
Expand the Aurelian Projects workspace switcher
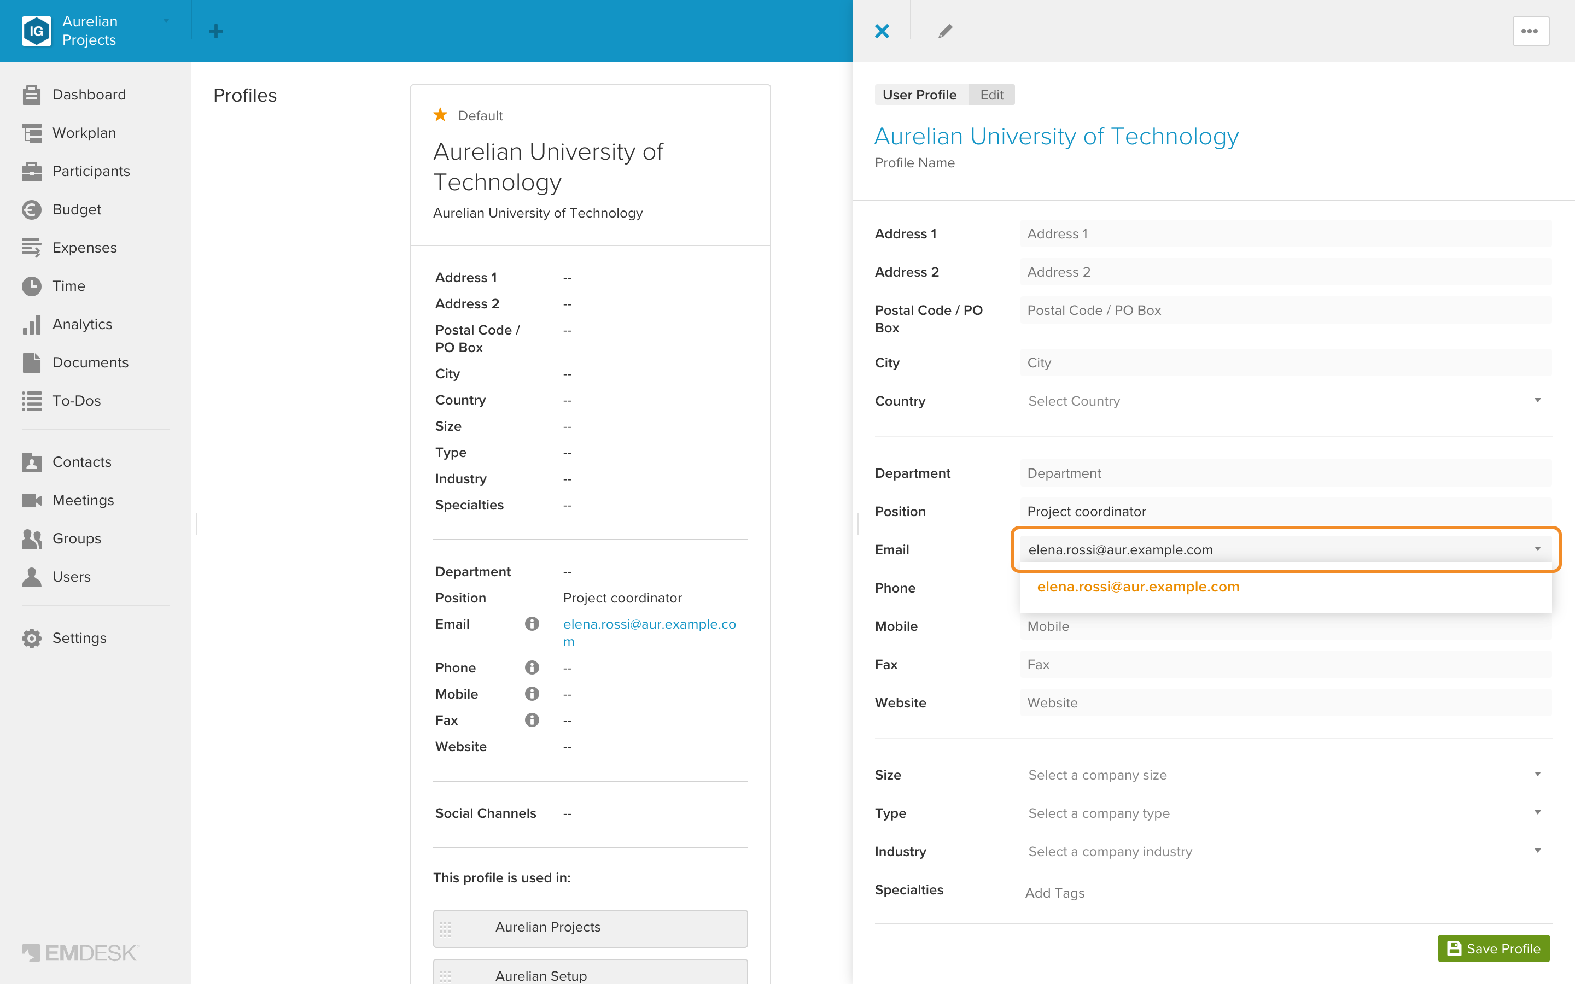(166, 21)
